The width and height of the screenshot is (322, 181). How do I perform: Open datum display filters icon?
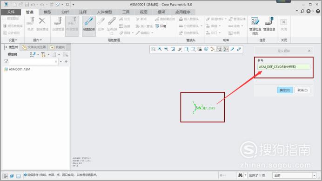point(213,49)
